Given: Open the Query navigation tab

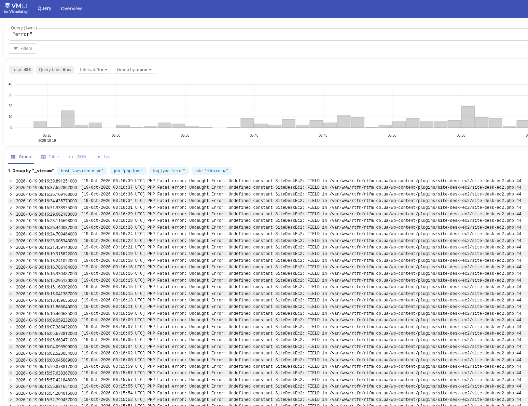Looking at the screenshot, I should (44, 8).
